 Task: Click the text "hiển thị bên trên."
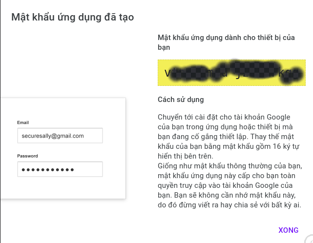(186, 156)
